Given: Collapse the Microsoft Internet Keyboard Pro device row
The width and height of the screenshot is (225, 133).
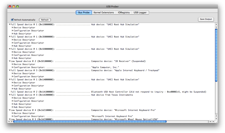Looking at the screenshot, I should [x=10, y=110].
